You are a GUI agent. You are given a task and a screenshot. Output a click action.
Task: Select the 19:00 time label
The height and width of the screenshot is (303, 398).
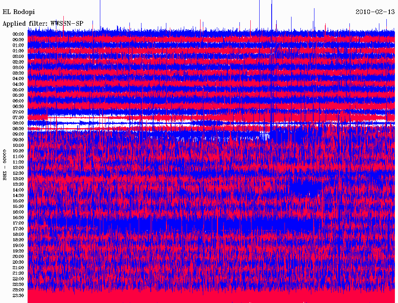pyautogui.click(x=18, y=246)
